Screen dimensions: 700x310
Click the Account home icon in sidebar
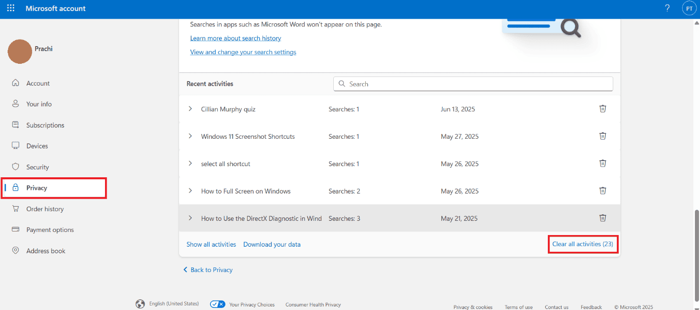pos(16,83)
